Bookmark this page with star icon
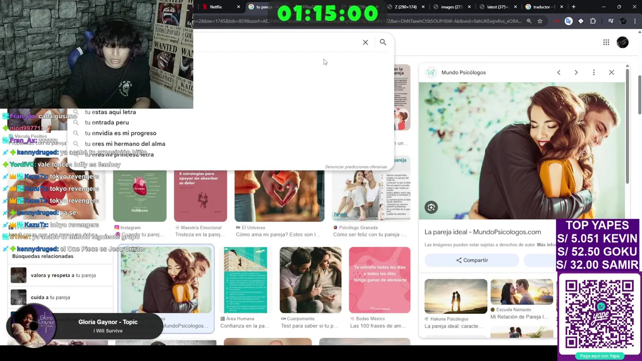The height and width of the screenshot is (361, 642). tap(540, 21)
